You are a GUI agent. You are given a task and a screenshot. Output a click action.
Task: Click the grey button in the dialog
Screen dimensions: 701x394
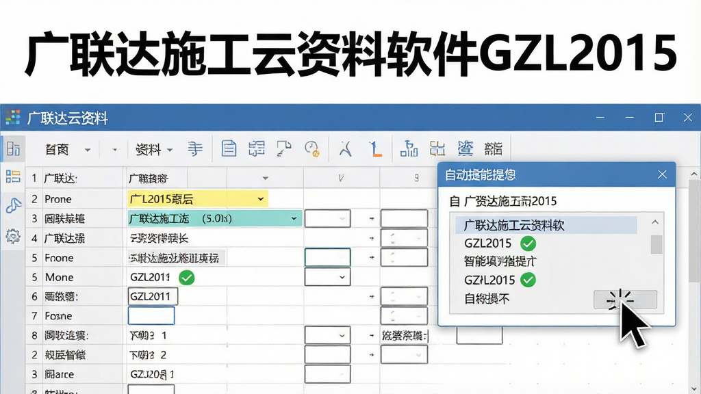click(625, 300)
